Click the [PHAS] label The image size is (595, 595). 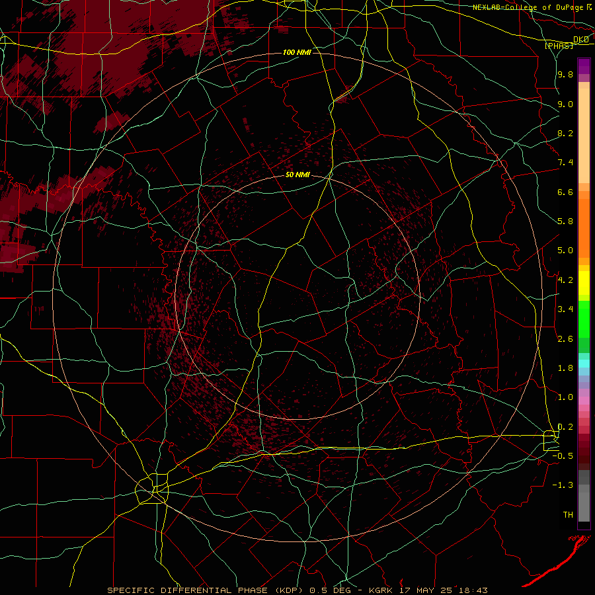[559, 46]
